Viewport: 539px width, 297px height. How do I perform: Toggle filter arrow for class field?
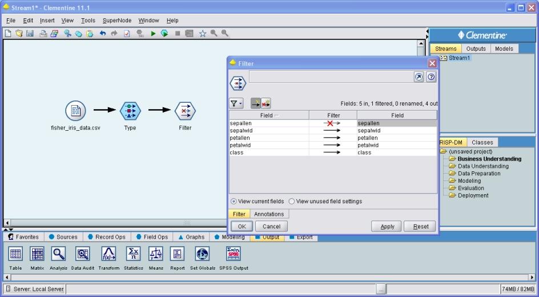coord(332,152)
